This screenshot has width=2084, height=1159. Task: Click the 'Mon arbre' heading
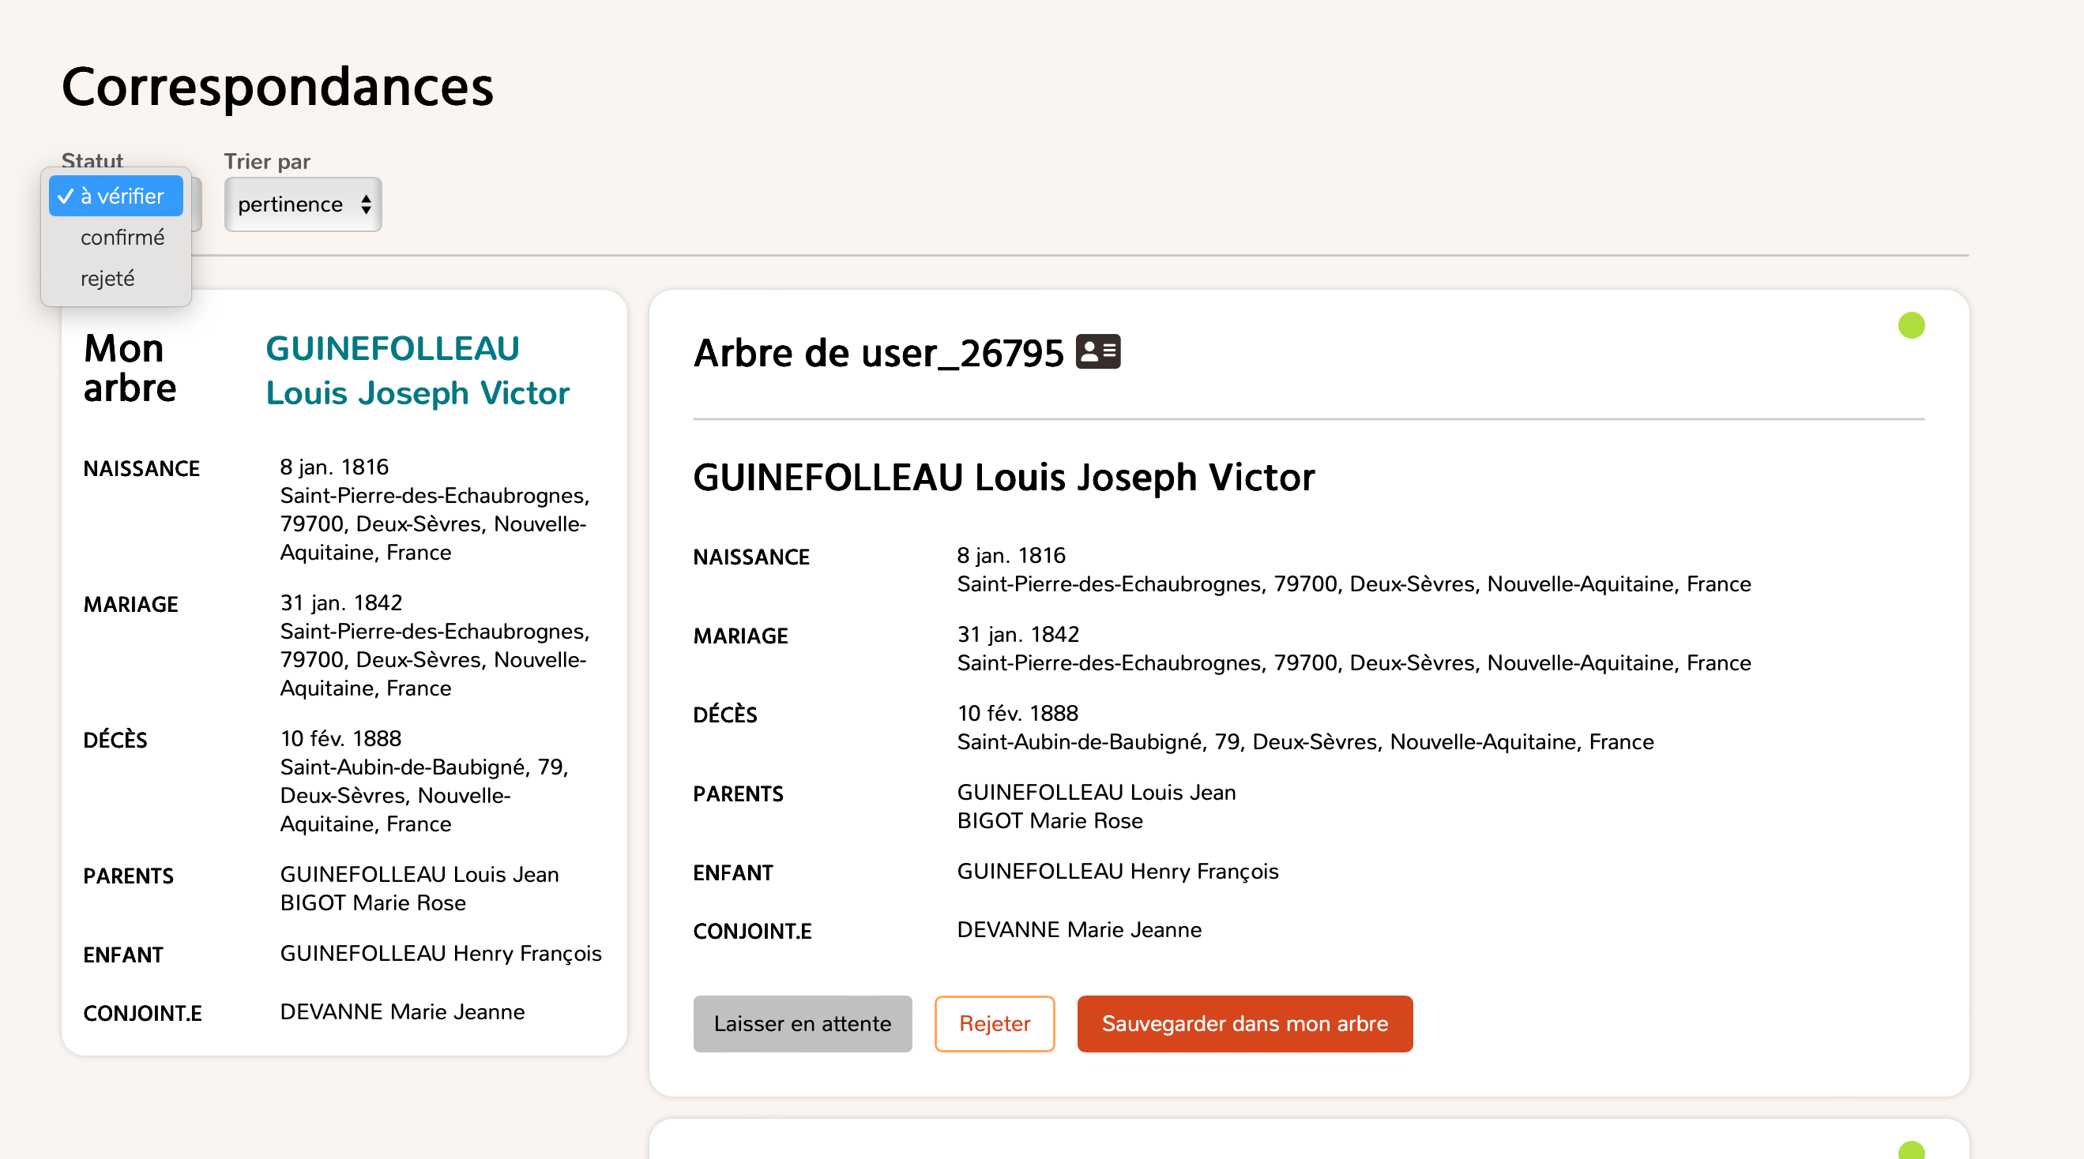click(130, 368)
